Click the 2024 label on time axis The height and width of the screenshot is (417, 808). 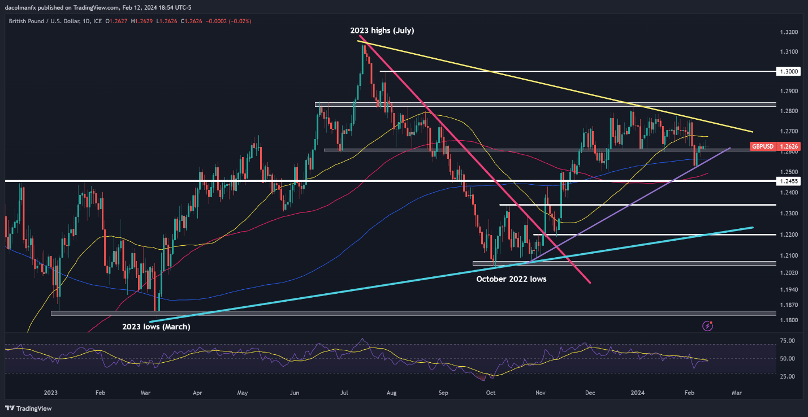point(638,392)
